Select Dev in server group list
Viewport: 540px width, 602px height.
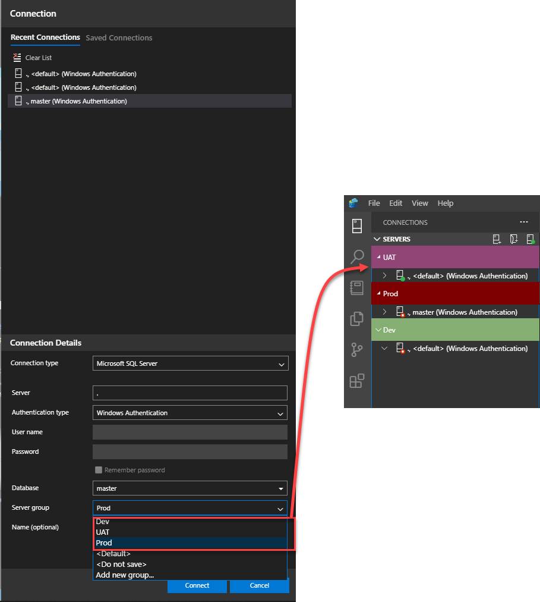click(x=190, y=521)
